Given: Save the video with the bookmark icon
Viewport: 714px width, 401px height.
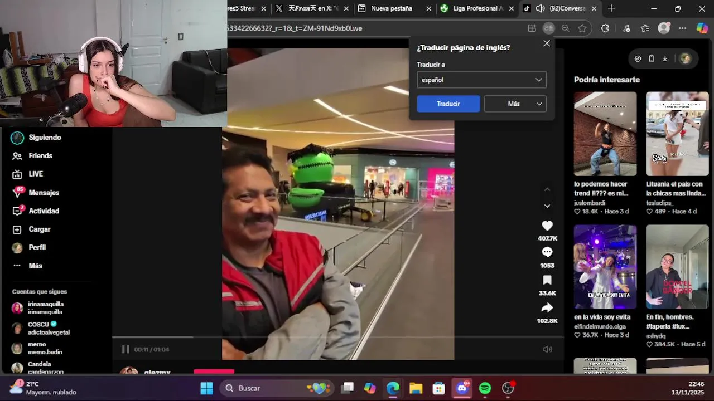Looking at the screenshot, I should point(547,280).
